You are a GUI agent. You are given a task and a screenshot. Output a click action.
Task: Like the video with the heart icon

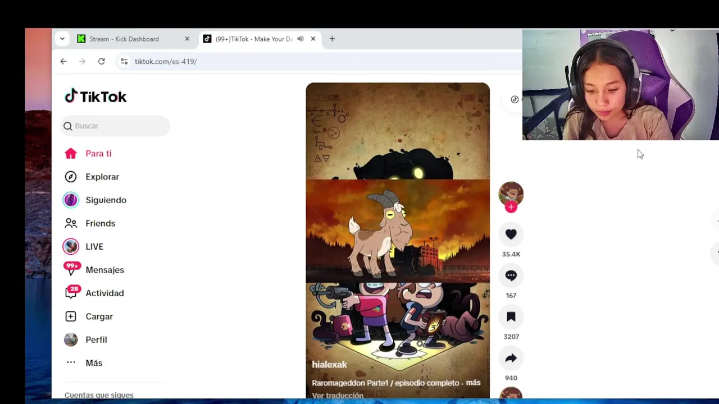click(511, 235)
